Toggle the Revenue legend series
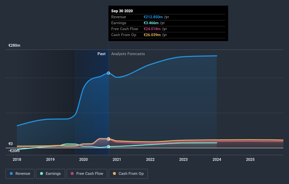The height and width of the screenshot is (184, 289). (20, 174)
